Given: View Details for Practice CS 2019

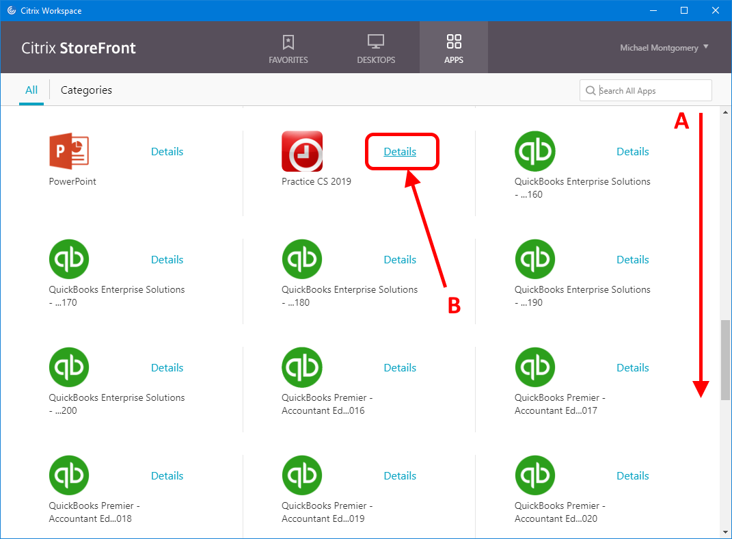Looking at the screenshot, I should pyautogui.click(x=400, y=151).
